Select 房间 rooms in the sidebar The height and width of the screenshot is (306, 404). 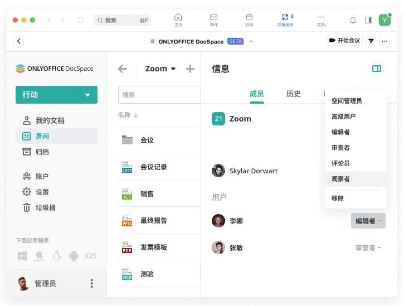pos(56,136)
